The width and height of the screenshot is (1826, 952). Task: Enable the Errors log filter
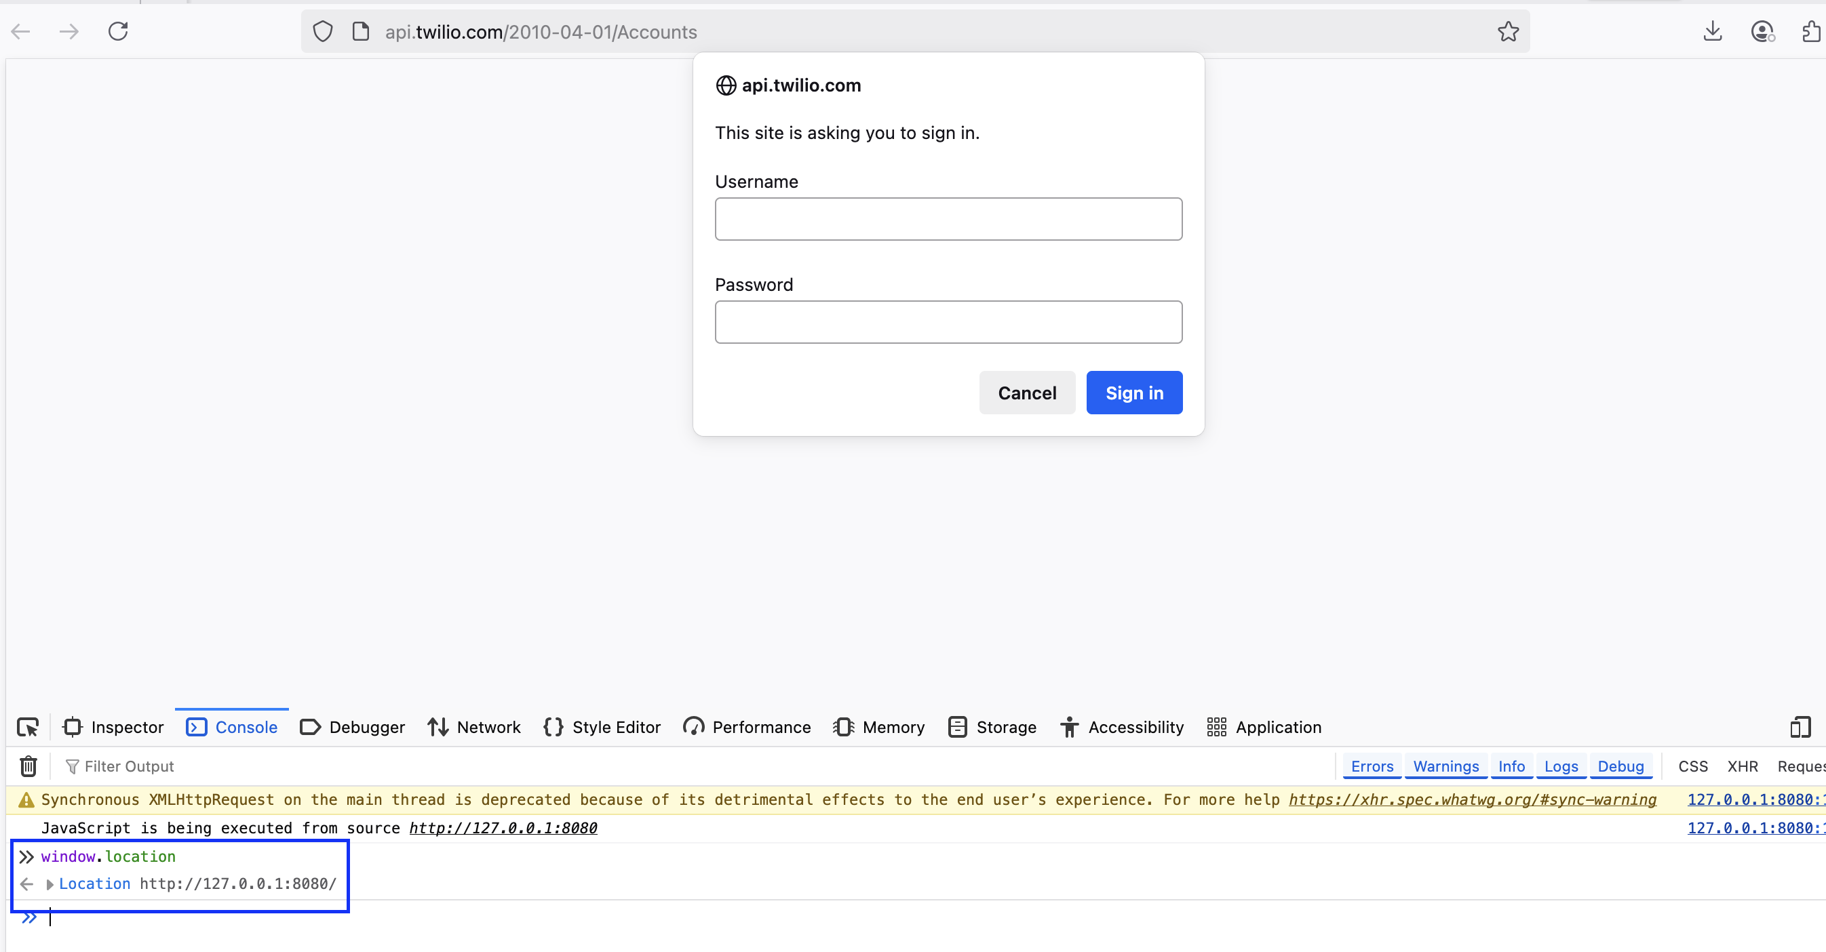1372,766
